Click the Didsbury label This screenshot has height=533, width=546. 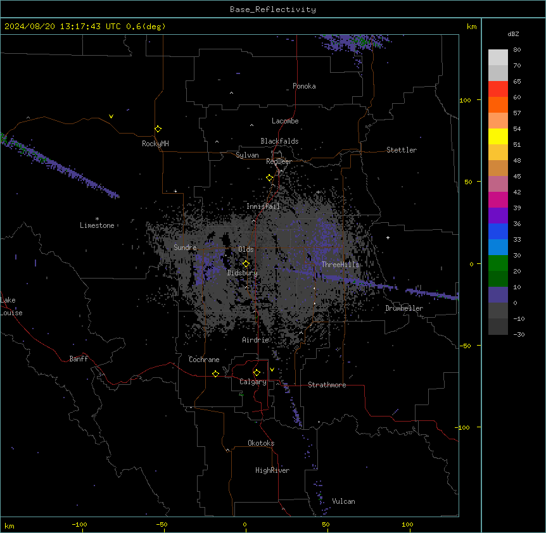[243, 273]
